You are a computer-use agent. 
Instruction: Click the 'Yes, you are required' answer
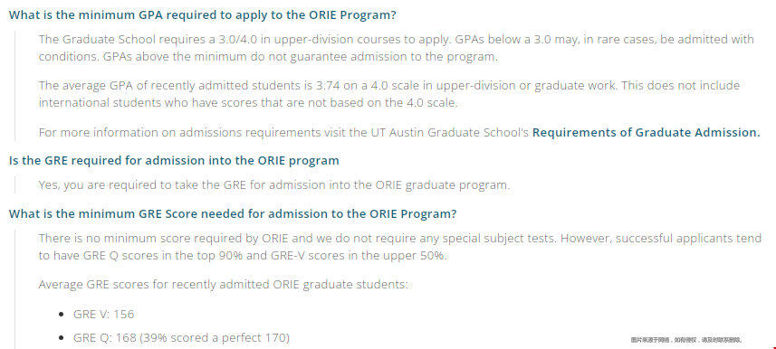(x=274, y=184)
